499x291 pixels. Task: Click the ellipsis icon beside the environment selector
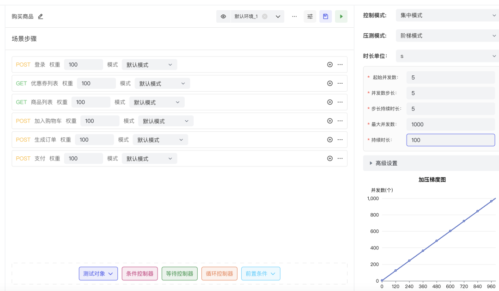(x=294, y=16)
